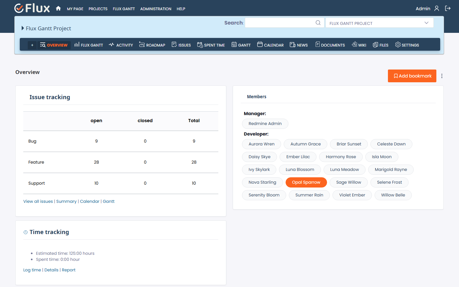The height and width of the screenshot is (287, 459).
Task: Click the Add bookmark button
Action: pos(412,76)
